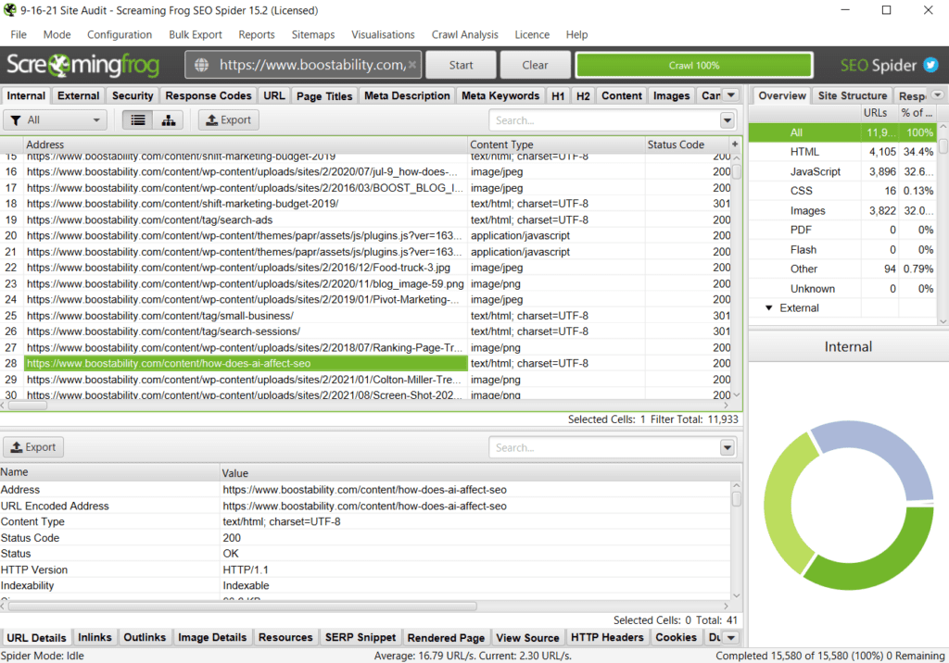949x663 pixels.
Task: Open the Rendered Page tab
Action: pos(446,638)
